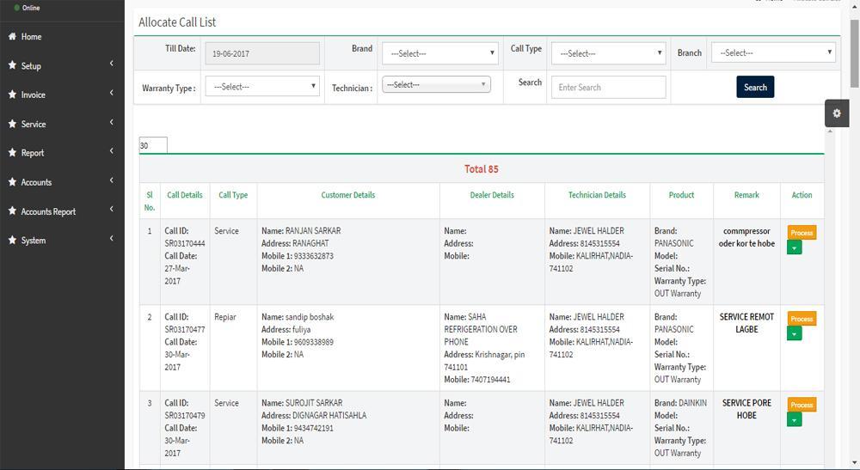The height and width of the screenshot is (470, 860).
Task: Click the star icon beside Setup
Action: click(x=12, y=65)
